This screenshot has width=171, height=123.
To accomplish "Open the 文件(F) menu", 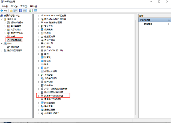I will [x=4, y=6].
